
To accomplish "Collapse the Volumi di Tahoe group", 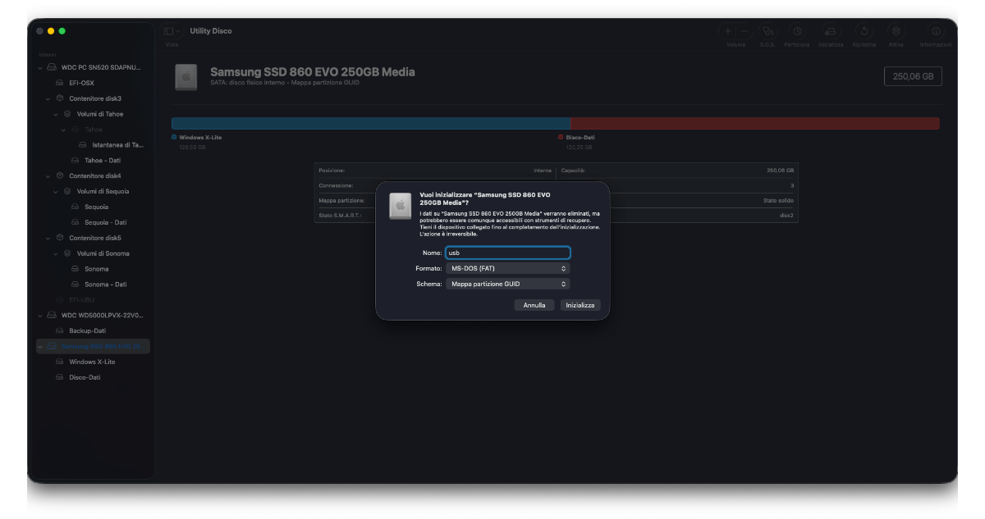I will pyautogui.click(x=56, y=115).
